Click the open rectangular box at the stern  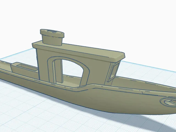click(x=25, y=69)
